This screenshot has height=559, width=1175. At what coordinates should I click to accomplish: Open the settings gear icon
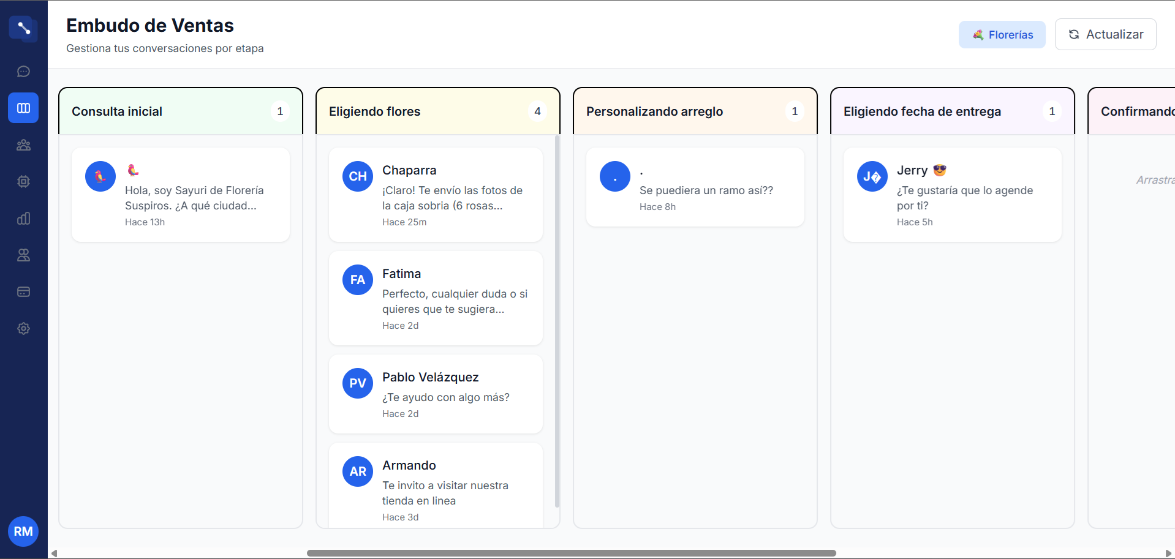pyautogui.click(x=23, y=329)
